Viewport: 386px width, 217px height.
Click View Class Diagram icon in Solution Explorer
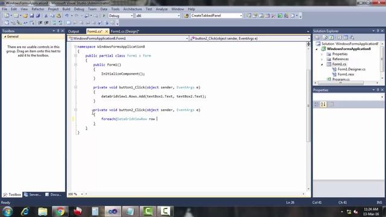pyautogui.click(x=352, y=37)
